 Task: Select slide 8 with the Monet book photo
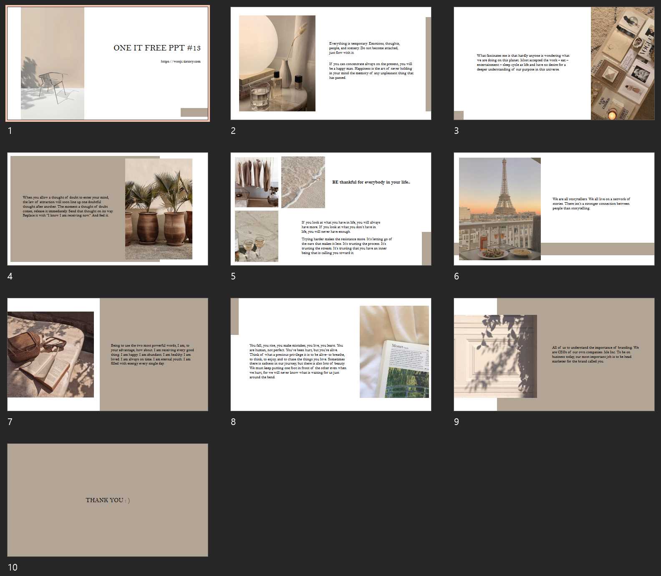tap(331, 355)
